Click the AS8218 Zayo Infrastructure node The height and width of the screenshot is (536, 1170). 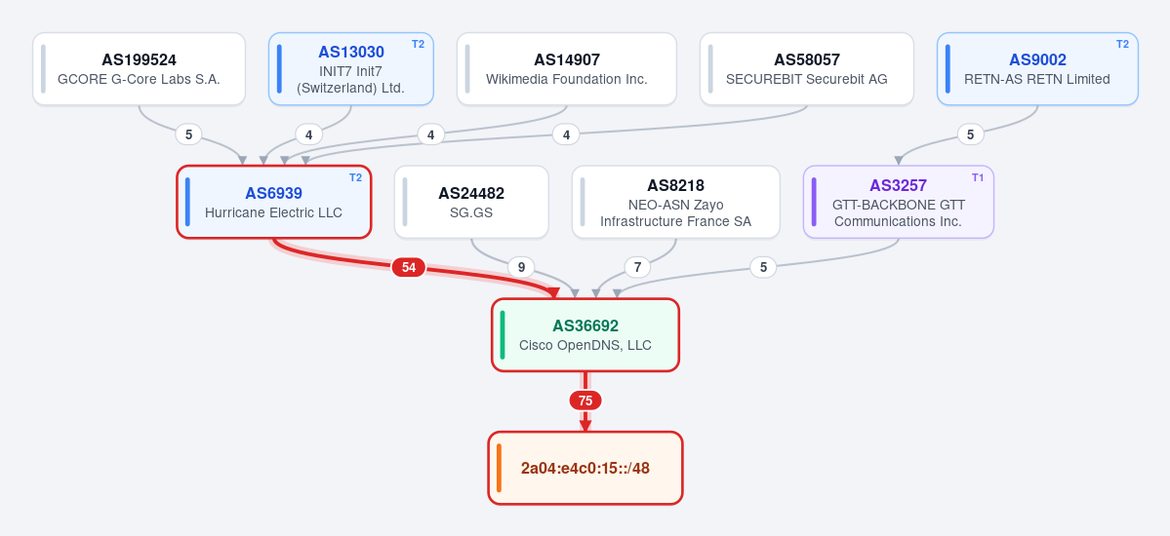pos(676,202)
